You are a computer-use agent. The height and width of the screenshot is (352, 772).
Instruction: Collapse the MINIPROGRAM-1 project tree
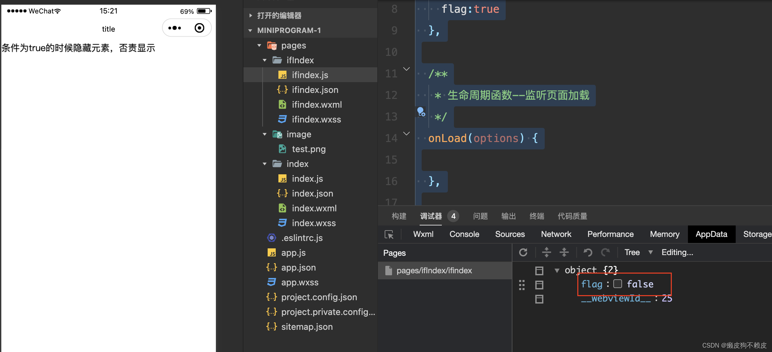[250, 30]
